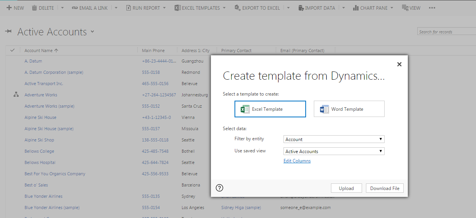Click the someone_e@example.com email cell

point(306,208)
